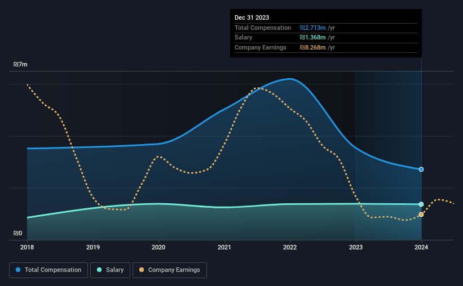The height and width of the screenshot is (286, 463).
Task: Click the ₪1.368m salary value
Action: (x=312, y=38)
